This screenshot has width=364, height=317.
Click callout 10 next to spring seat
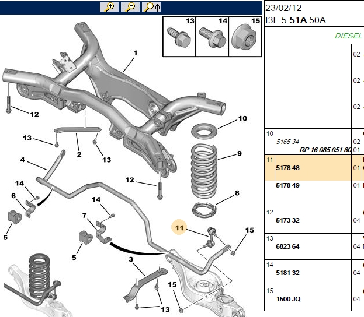pyautogui.click(x=242, y=118)
